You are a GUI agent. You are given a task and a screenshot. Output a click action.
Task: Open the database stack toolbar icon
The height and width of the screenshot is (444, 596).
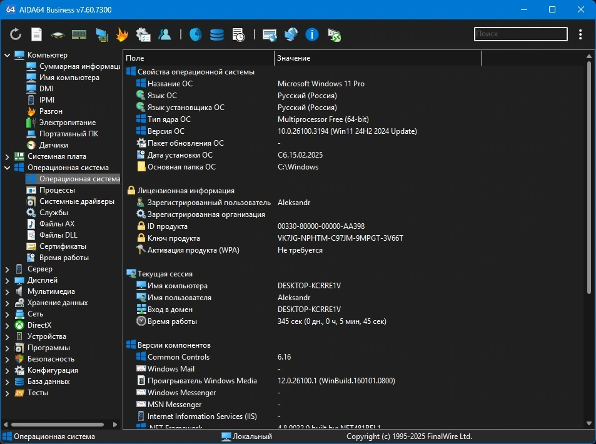216,34
